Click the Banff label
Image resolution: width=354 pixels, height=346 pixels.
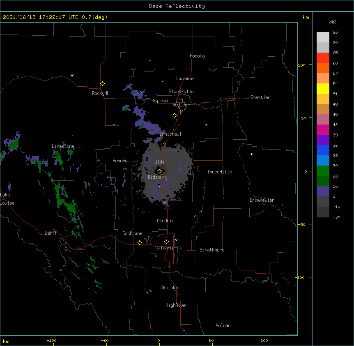click(x=51, y=233)
